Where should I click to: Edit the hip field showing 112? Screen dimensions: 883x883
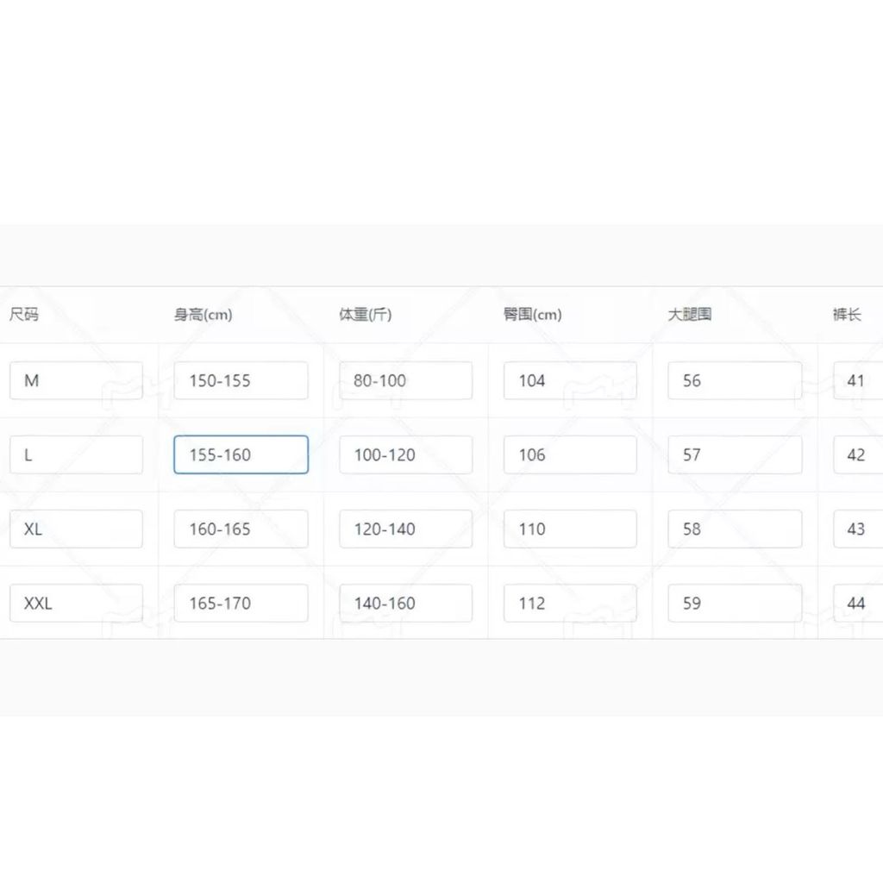570,603
